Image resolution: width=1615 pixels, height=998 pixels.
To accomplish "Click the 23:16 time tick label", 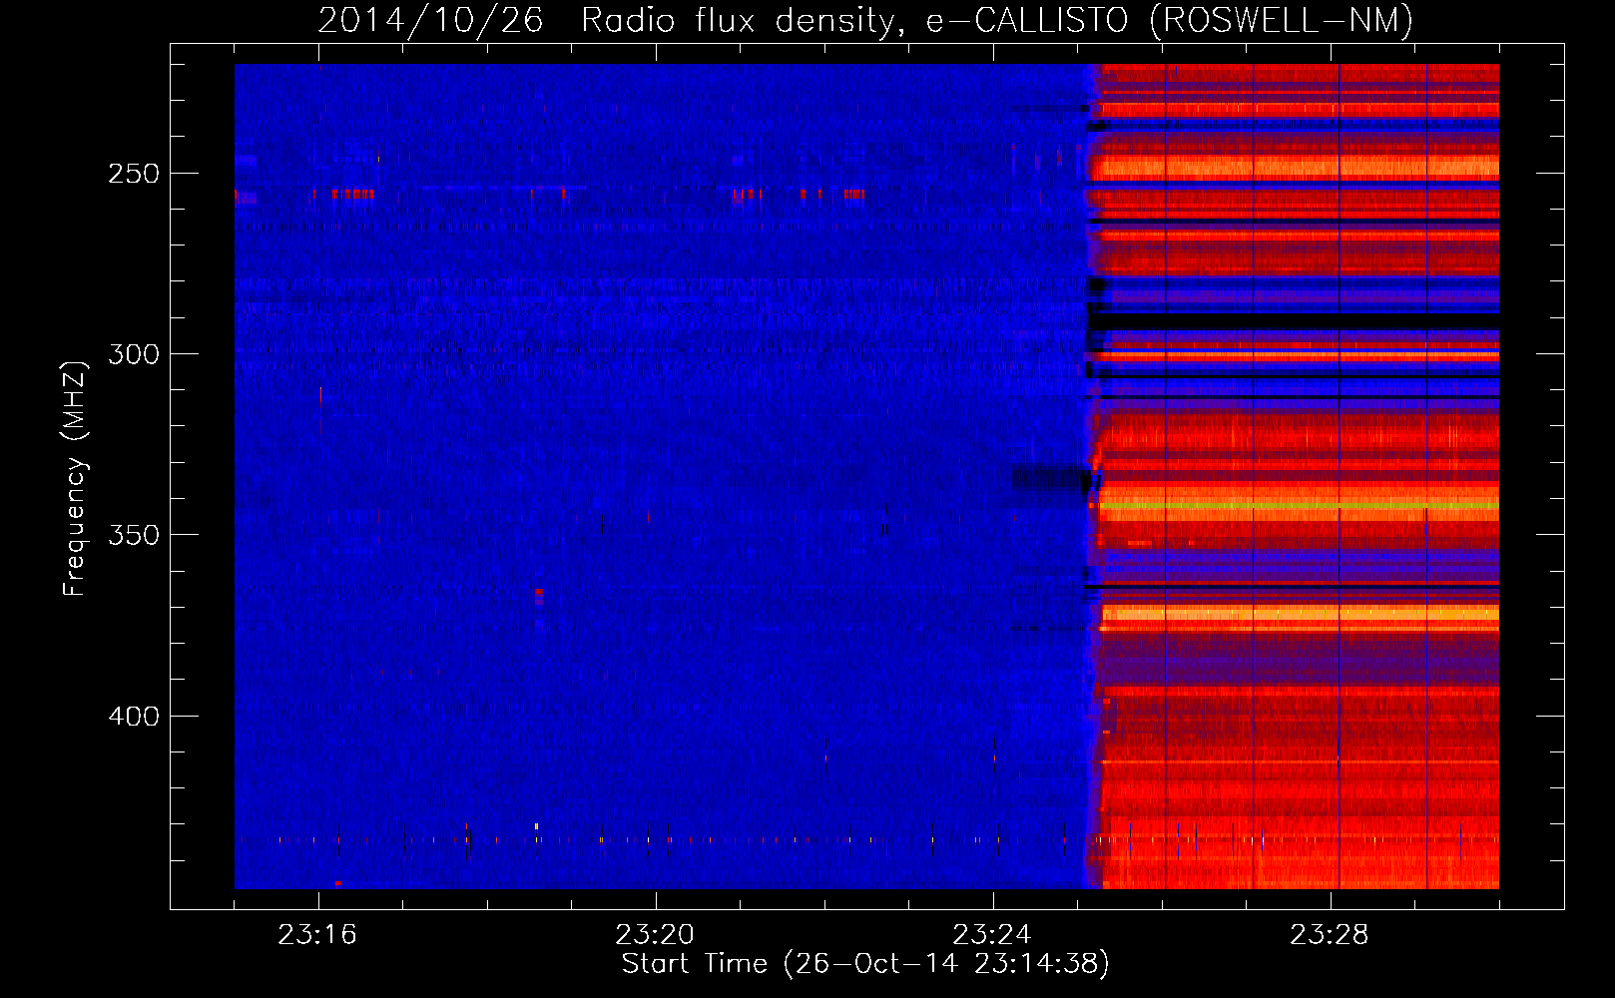I will coord(317,935).
